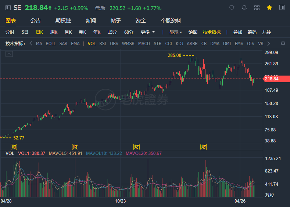The image size is (290, 207).
Task: Expand the 显示 dropdown
Action: pos(176,32)
